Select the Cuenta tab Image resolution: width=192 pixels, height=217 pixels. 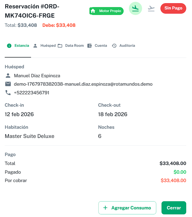[x=101, y=45]
